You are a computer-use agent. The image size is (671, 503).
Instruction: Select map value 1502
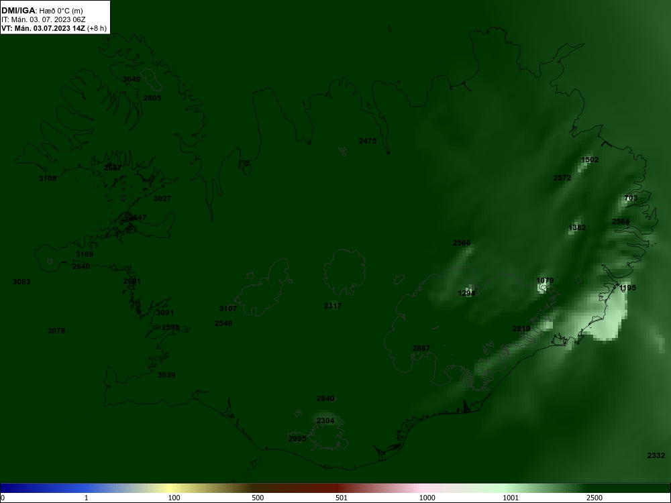[590, 160]
